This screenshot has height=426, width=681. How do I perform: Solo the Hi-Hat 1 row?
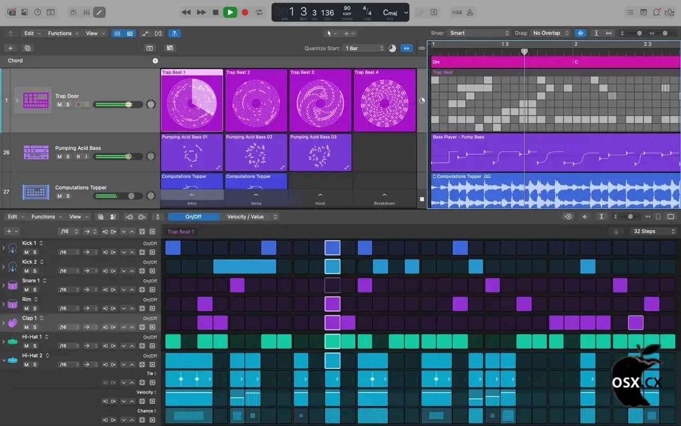tap(34, 346)
